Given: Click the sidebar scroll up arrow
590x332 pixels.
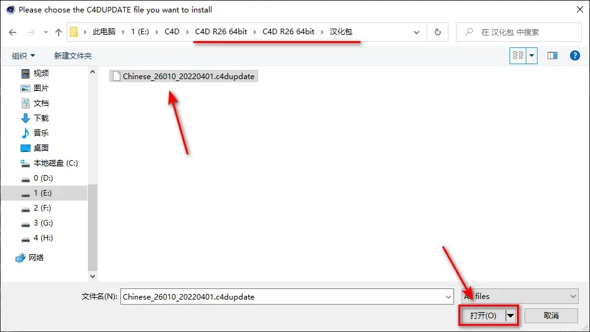Looking at the screenshot, I should point(92,72).
